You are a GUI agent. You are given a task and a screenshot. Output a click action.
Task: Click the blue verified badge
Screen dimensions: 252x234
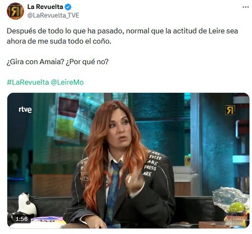[68, 7]
